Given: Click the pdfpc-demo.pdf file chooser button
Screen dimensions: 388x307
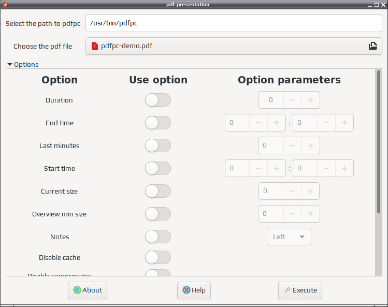Looking at the screenshot, I should 234,46.
